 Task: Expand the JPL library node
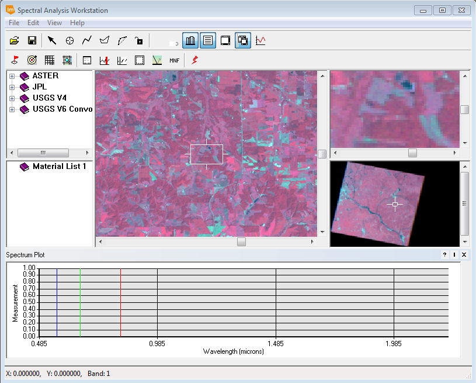[12, 87]
